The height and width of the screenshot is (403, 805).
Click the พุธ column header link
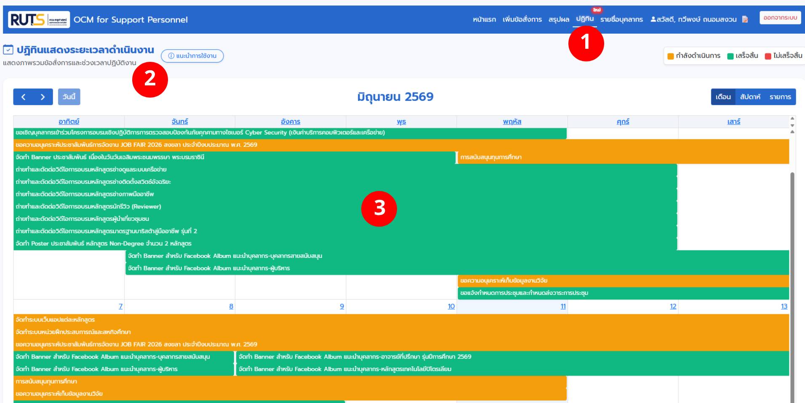[401, 122]
